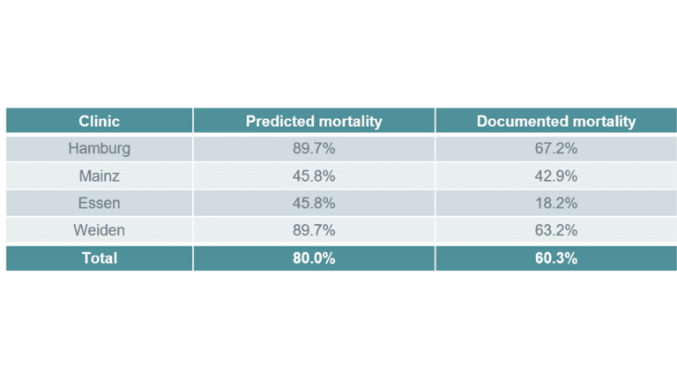Select Mainz's documented mortality 42.9% value
This screenshot has width=677, height=381.
[x=555, y=176]
